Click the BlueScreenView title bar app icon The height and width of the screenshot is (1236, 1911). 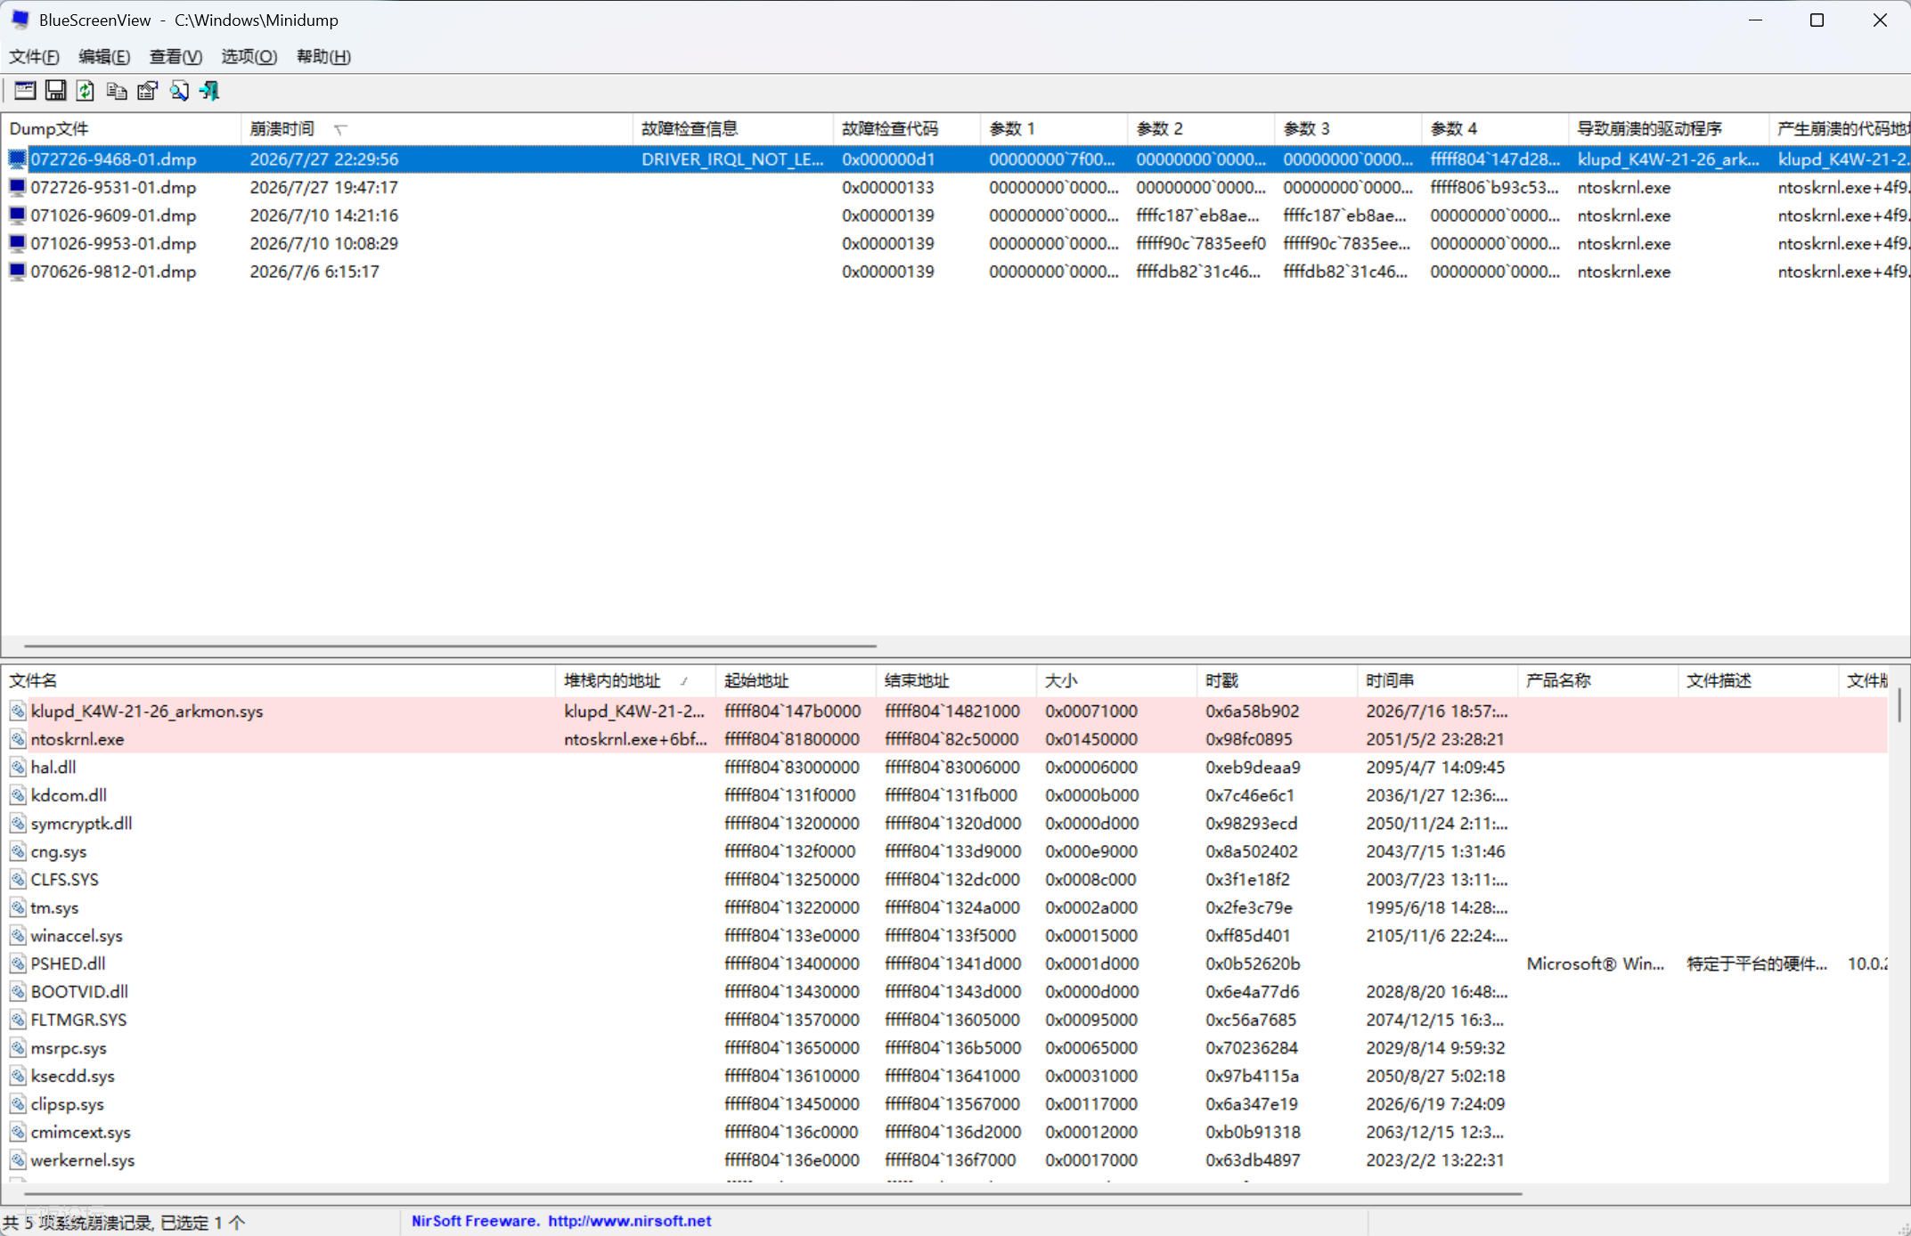pos(20,20)
